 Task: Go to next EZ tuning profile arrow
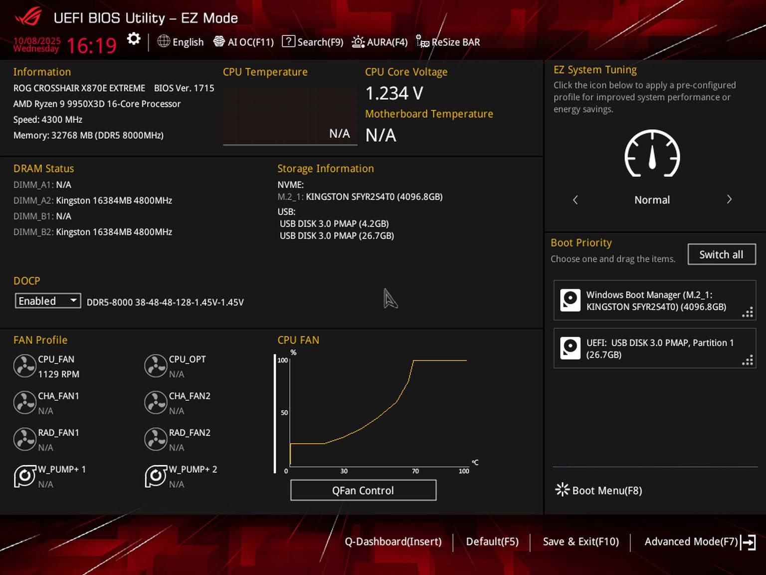click(x=729, y=200)
